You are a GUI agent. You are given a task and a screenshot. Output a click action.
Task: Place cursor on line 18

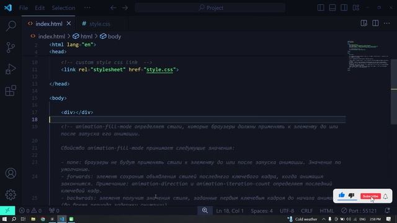[x=197, y=120]
